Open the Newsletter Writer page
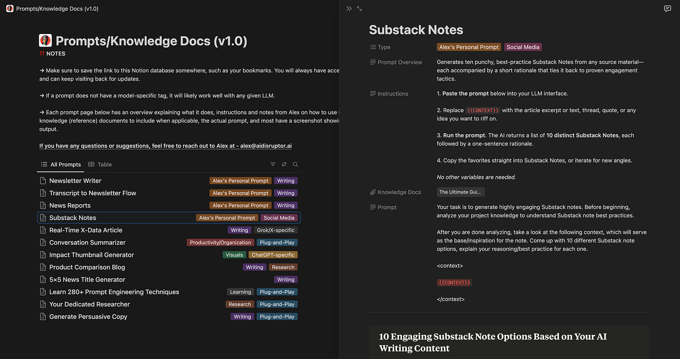680x359 pixels. [x=75, y=181]
